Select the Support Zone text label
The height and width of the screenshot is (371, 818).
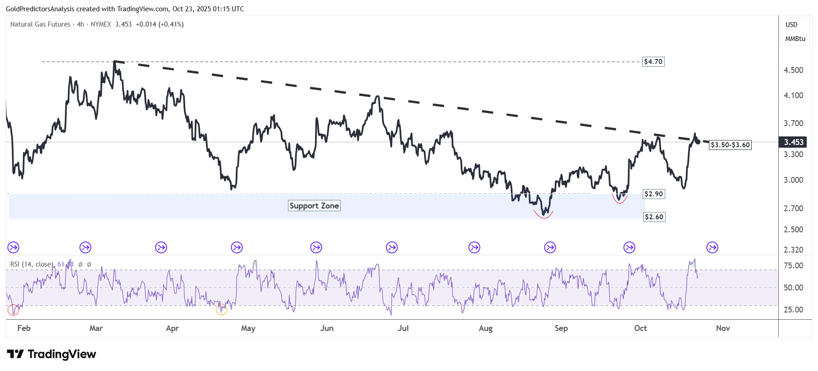[314, 206]
